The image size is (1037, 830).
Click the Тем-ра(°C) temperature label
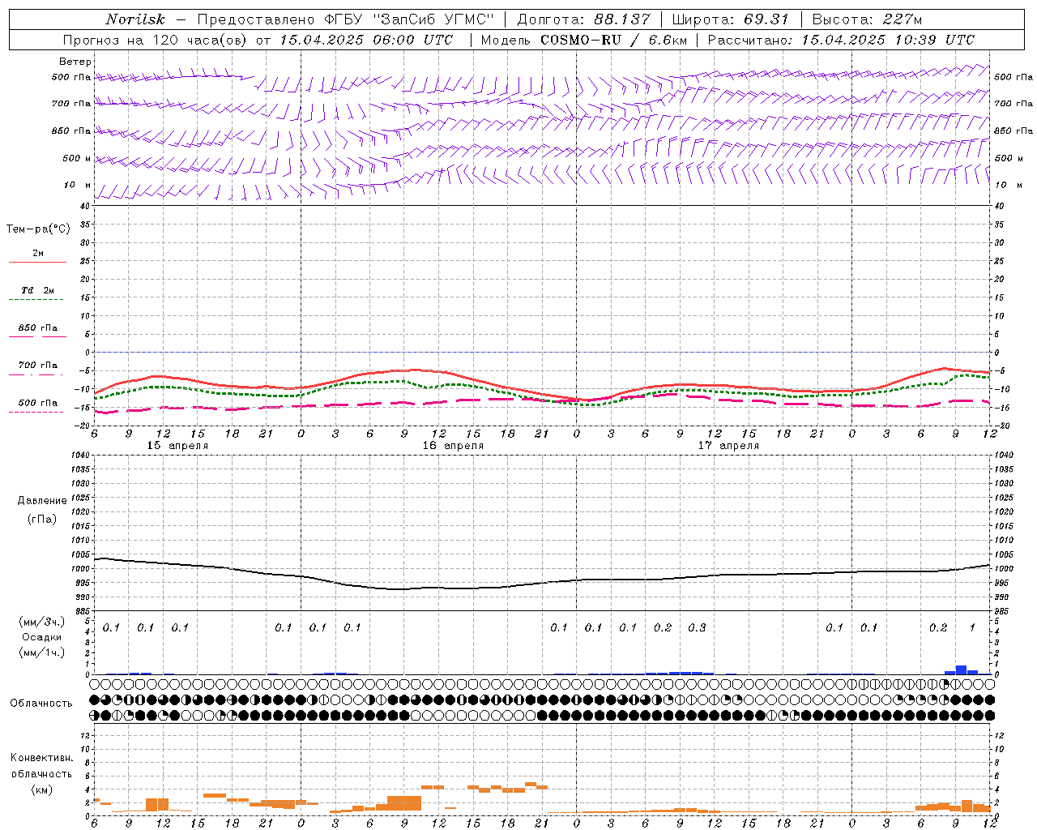click(x=38, y=229)
